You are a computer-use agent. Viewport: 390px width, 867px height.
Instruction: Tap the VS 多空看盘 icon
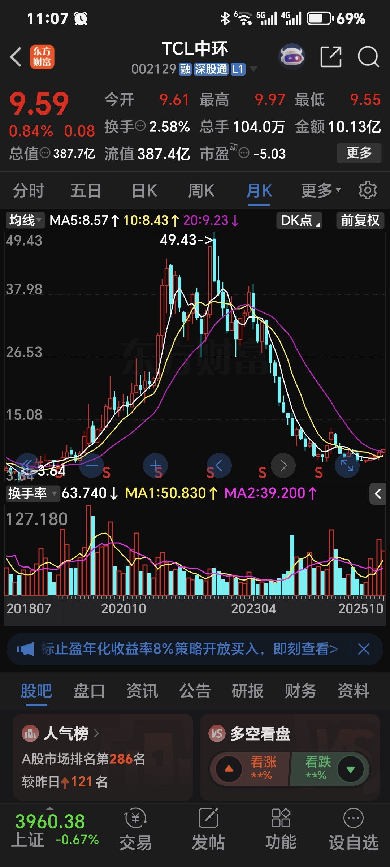click(217, 734)
